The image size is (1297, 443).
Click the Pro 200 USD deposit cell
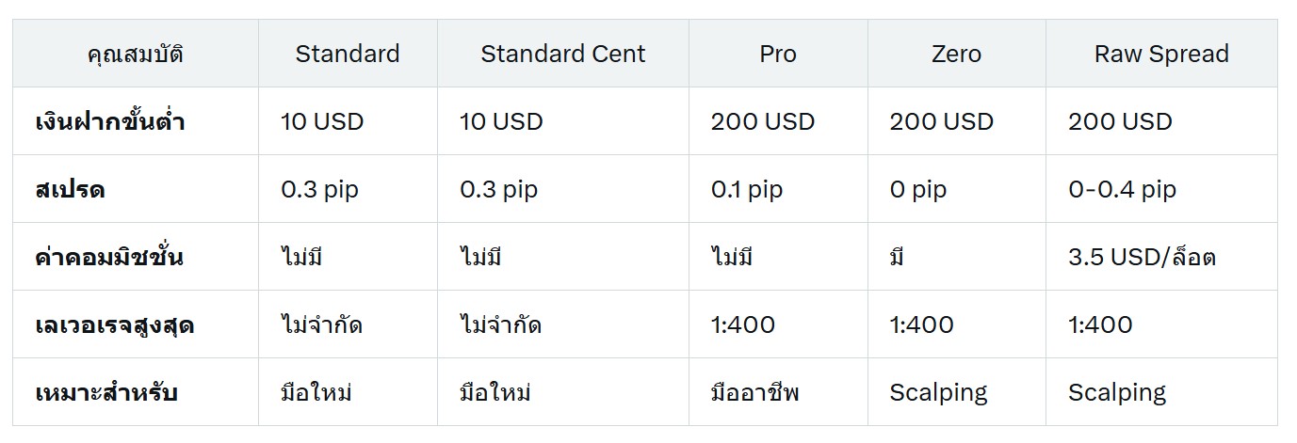tap(763, 121)
